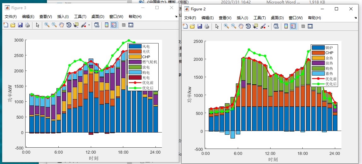Activate Zoom Out tool in Figure 3
The image size is (362, 164).
[54, 25]
